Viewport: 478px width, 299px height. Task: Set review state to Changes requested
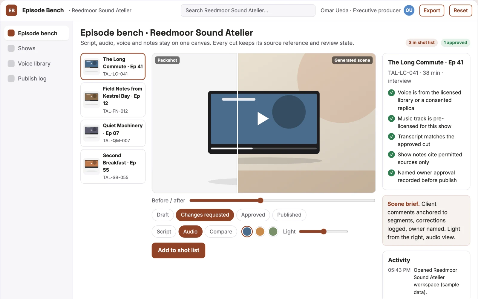tap(205, 215)
